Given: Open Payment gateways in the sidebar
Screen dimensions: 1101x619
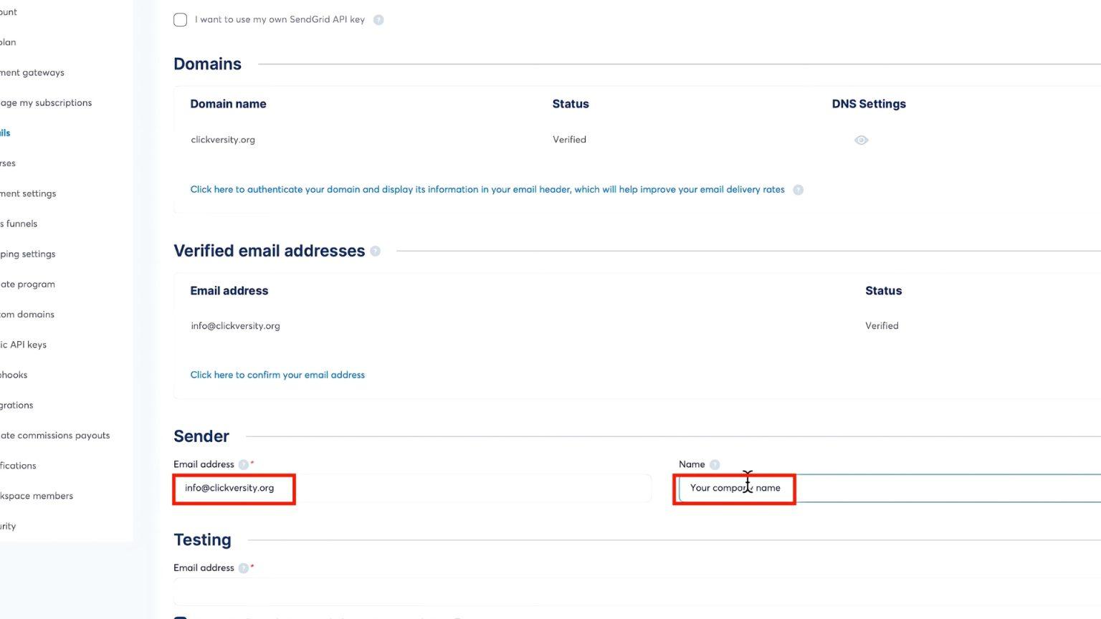Looking at the screenshot, I should pos(32,72).
